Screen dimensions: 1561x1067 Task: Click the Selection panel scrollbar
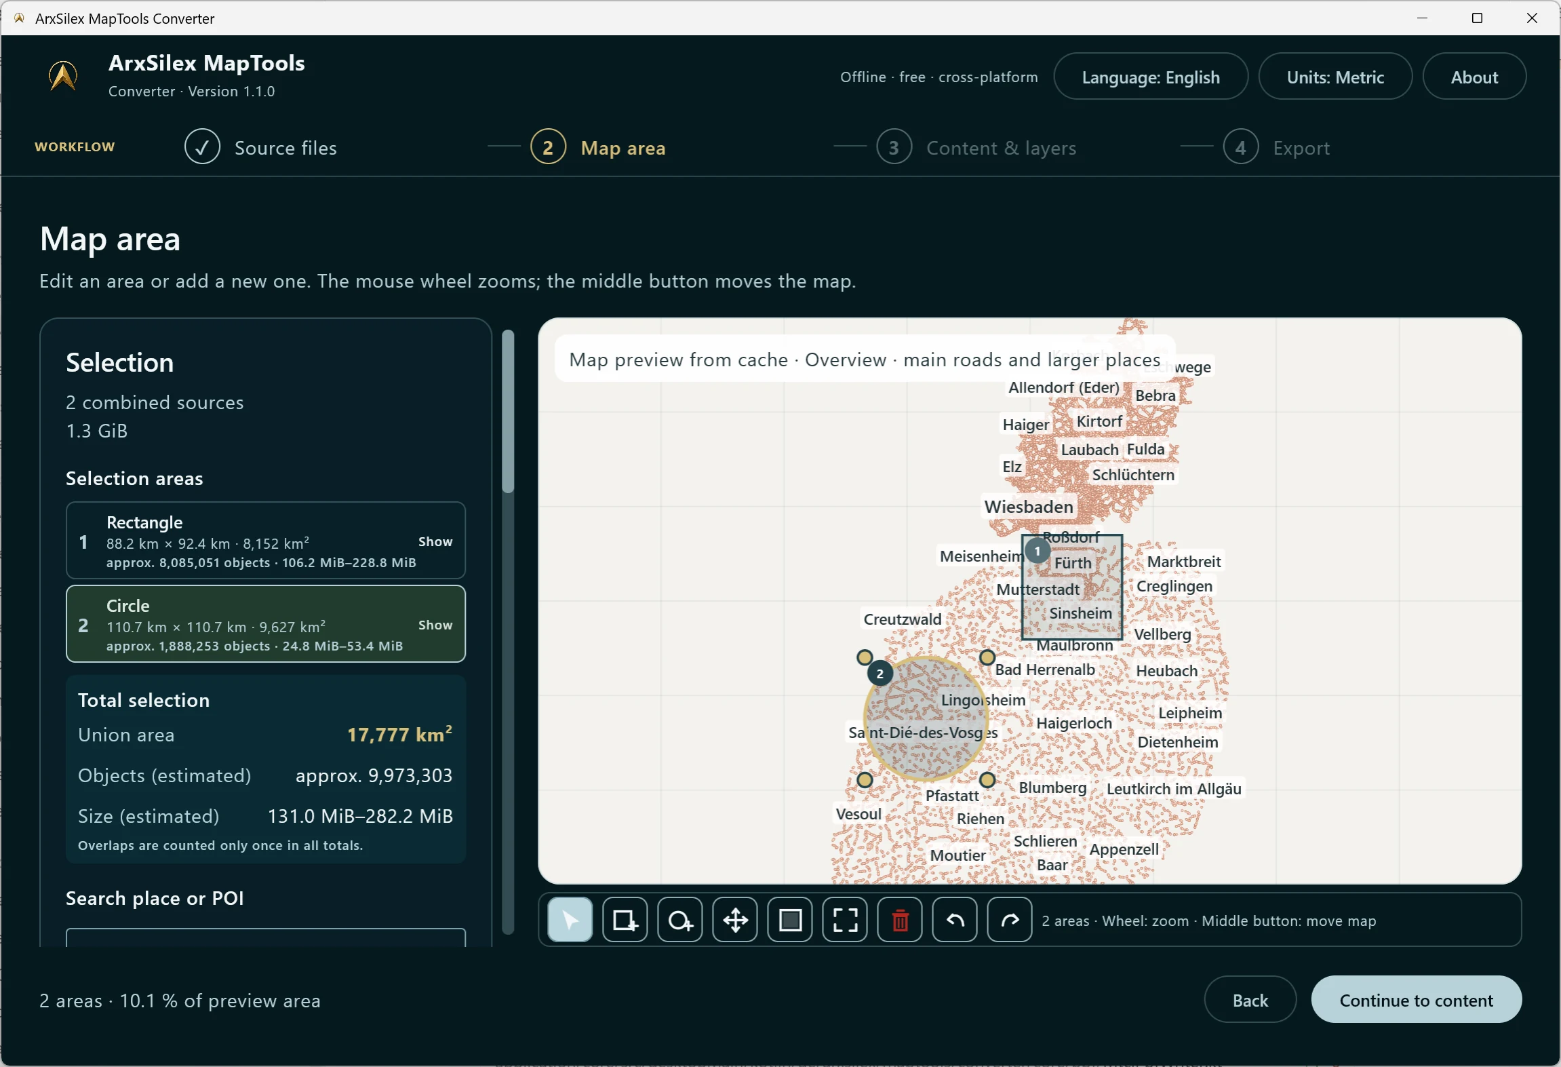click(508, 412)
